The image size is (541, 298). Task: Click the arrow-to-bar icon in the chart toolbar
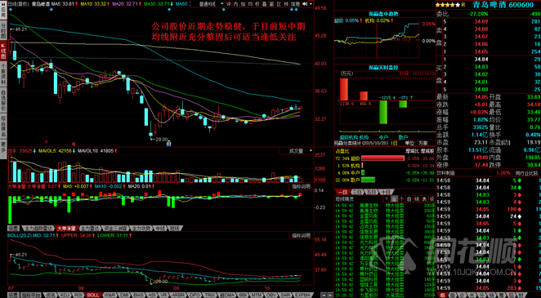pyautogui.click(x=305, y=4)
